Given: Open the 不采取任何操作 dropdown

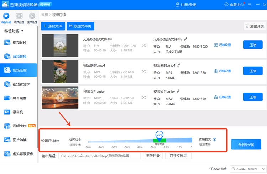Looking at the screenshot, I should pos(248,169).
